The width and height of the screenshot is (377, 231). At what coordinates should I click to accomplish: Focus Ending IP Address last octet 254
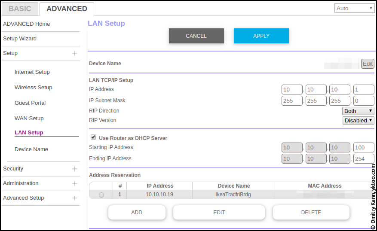tap(364, 159)
